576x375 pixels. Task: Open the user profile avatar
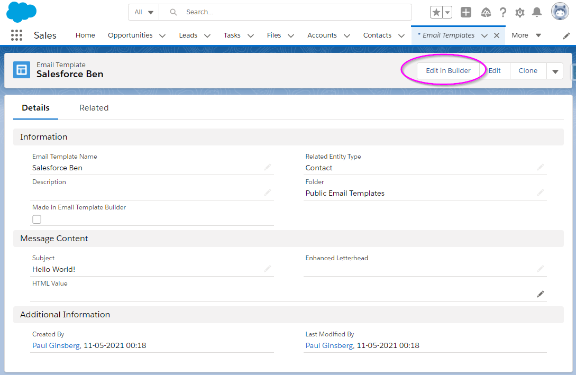point(560,12)
